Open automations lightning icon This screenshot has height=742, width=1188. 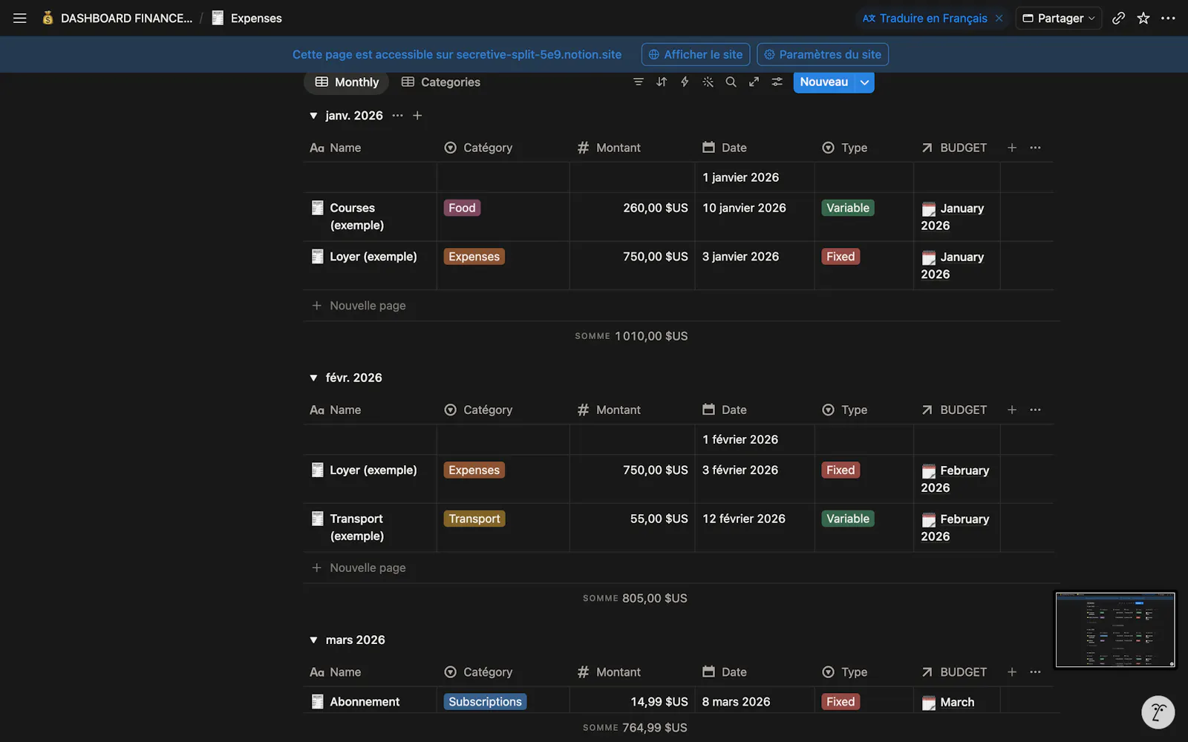(685, 82)
